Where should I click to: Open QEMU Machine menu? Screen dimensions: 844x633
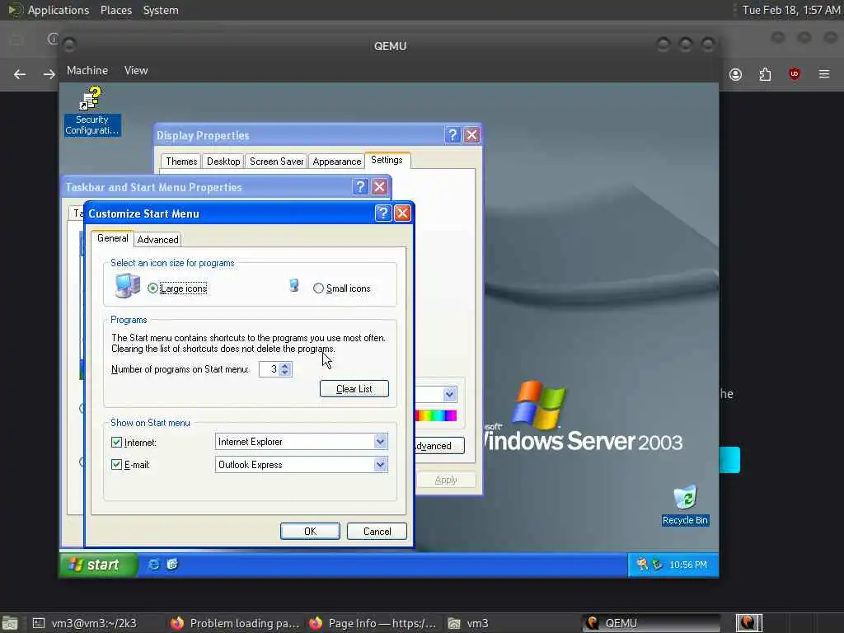coord(87,71)
